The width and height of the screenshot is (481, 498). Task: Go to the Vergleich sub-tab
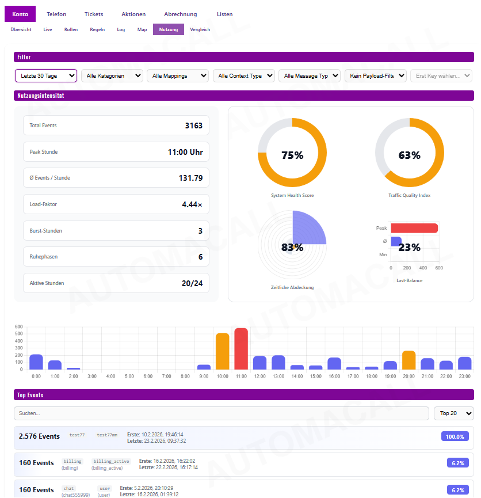(200, 29)
